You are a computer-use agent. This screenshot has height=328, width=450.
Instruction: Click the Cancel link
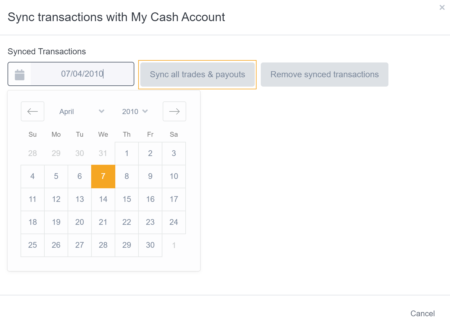422,314
